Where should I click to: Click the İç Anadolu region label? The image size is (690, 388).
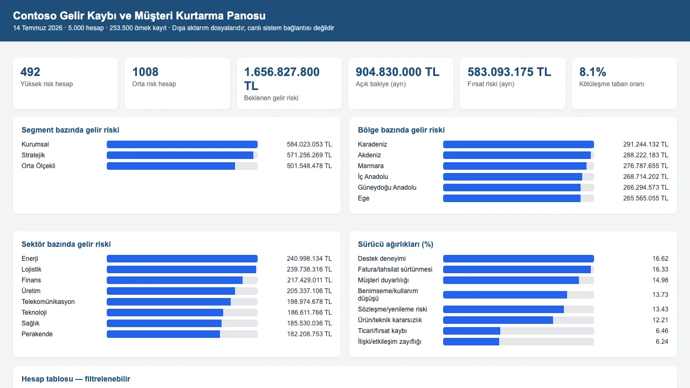373,177
